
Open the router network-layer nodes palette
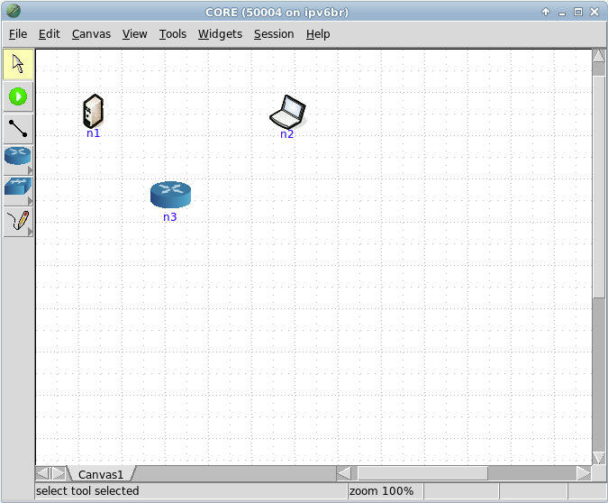pyautogui.click(x=18, y=159)
